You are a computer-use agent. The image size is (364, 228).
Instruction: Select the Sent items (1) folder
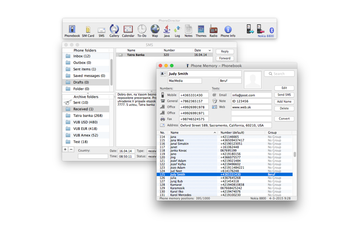click(86, 69)
